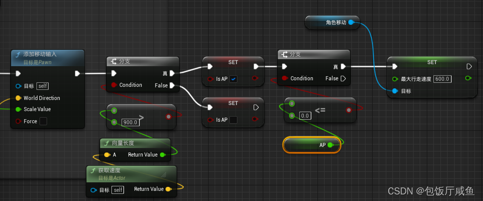The image size is (483, 201).
Task: Click the 真 output pin of second 分支
Action: [343, 66]
